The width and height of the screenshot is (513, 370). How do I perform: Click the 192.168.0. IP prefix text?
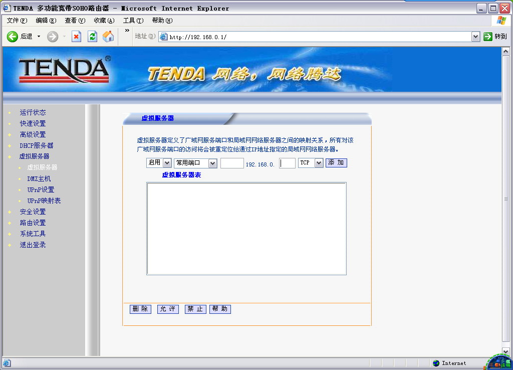[x=260, y=164]
